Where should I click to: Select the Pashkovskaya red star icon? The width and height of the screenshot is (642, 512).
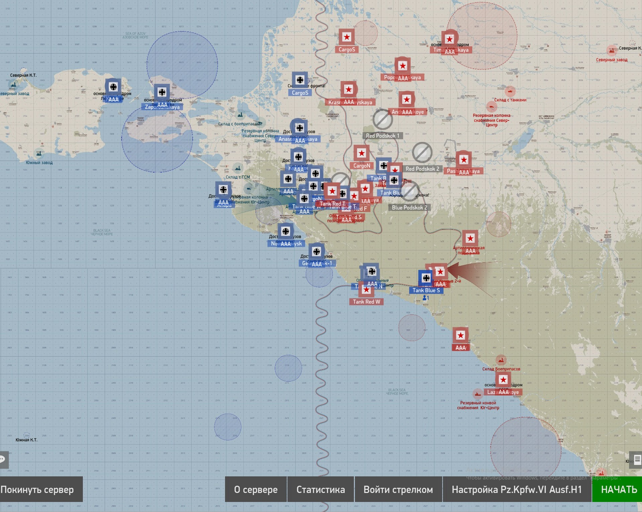click(463, 160)
